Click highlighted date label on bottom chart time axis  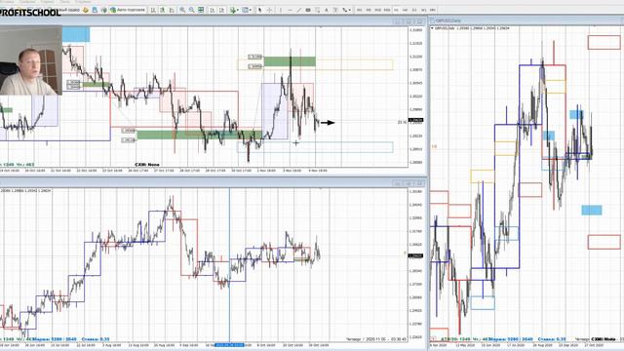tap(230, 345)
